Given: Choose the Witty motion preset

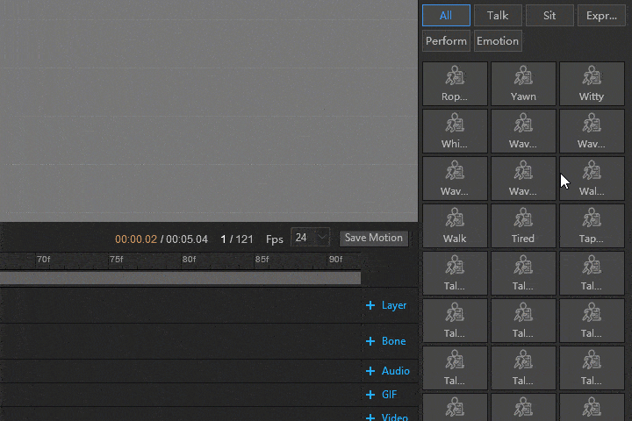Looking at the screenshot, I should pyautogui.click(x=592, y=83).
